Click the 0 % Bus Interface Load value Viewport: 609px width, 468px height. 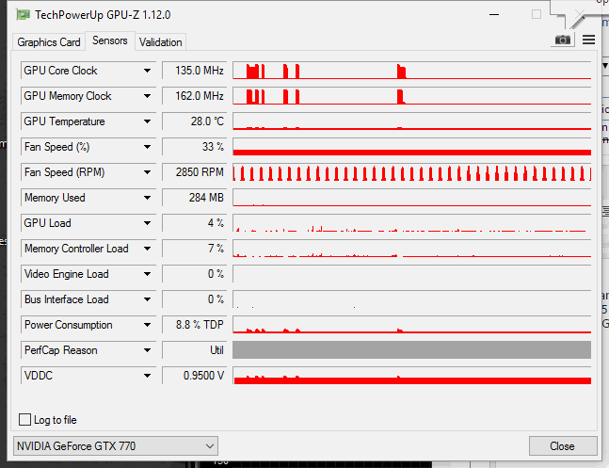pyautogui.click(x=195, y=299)
